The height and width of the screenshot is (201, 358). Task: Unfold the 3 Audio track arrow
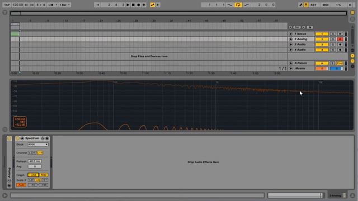pos(291,45)
